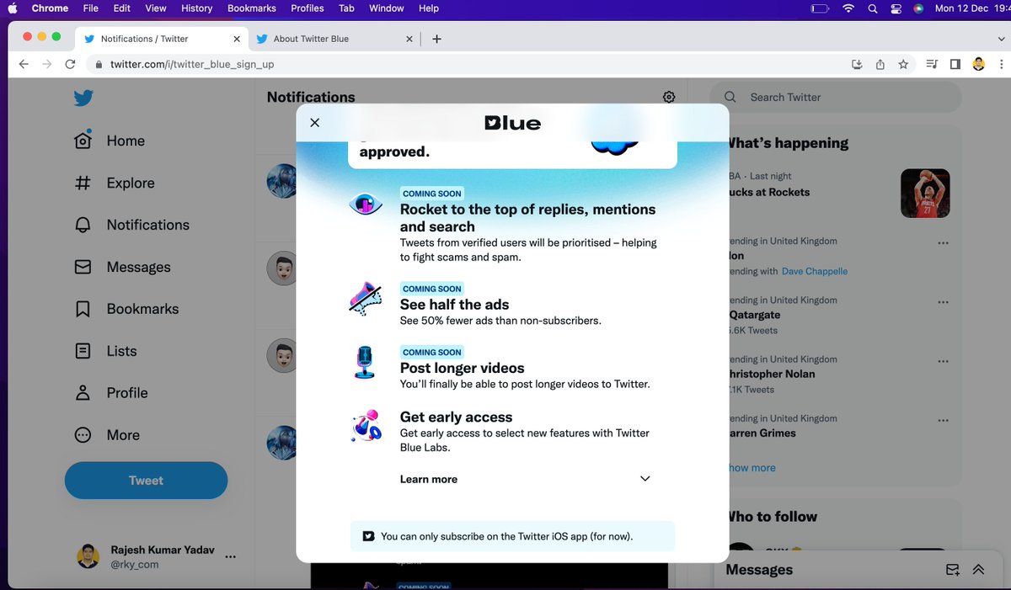Viewport: 1011px width, 590px height.
Task: Open the File menu
Action: pos(91,8)
